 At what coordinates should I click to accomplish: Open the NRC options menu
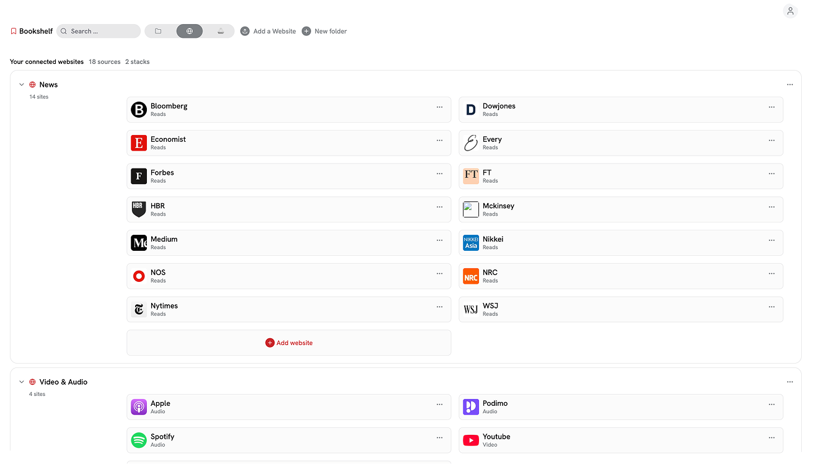pos(771,274)
